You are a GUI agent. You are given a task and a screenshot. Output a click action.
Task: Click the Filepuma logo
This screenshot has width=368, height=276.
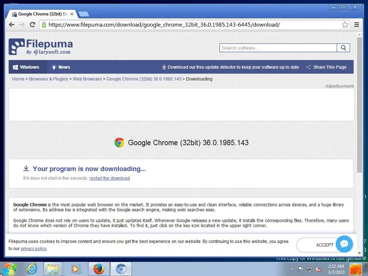click(41, 47)
